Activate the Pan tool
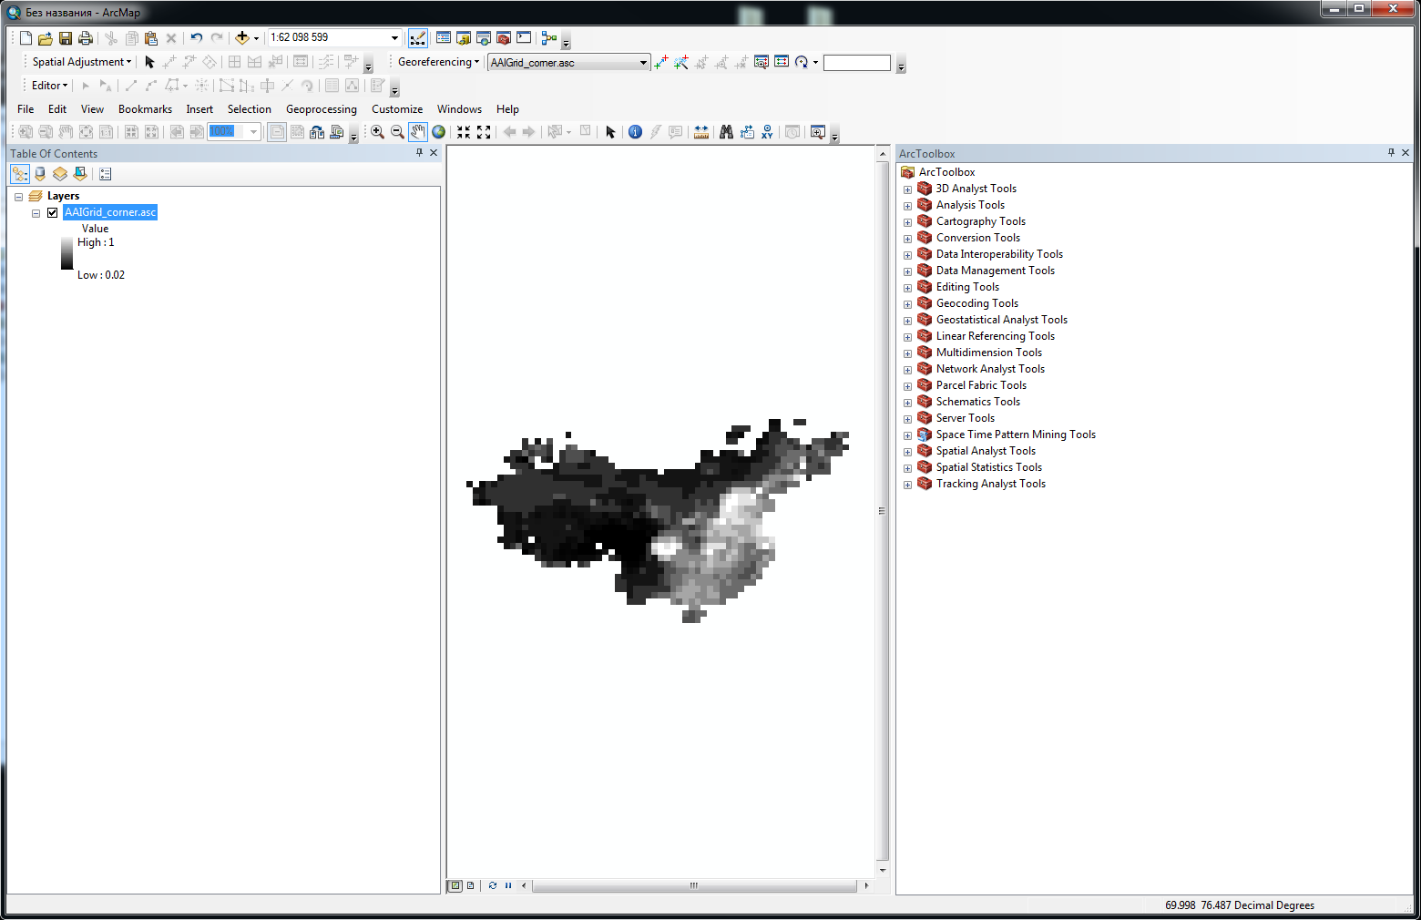 point(417,132)
